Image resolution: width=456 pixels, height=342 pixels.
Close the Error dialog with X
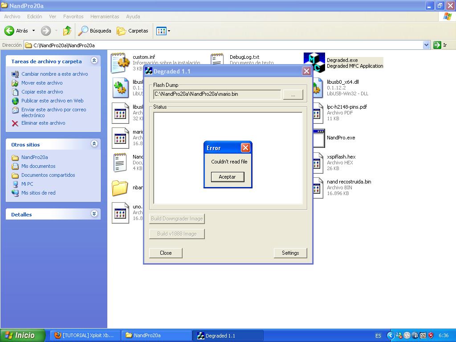tap(245, 148)
